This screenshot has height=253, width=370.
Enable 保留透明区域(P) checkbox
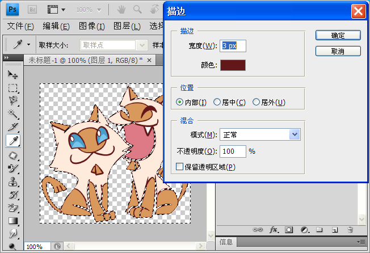point(179,167)
